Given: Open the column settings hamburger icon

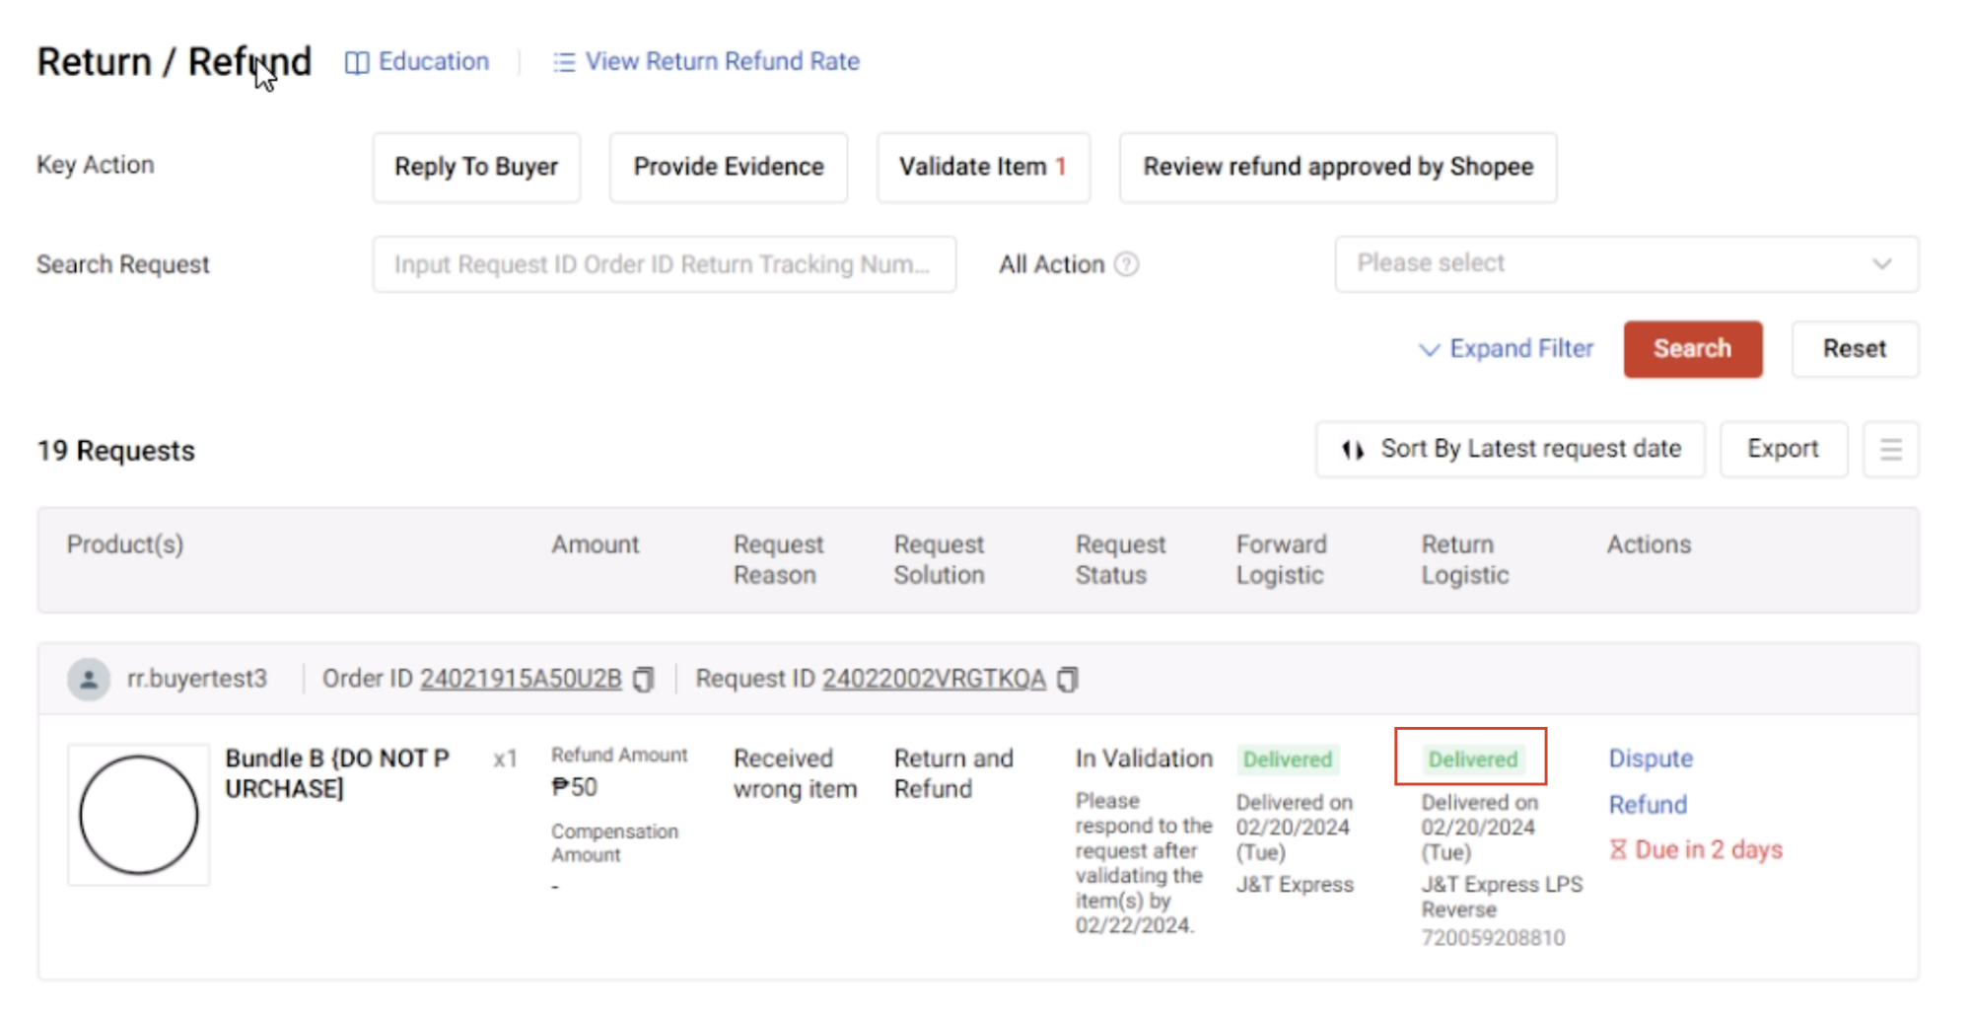Looking at the screenshot, I should (x=1890, y=450).
